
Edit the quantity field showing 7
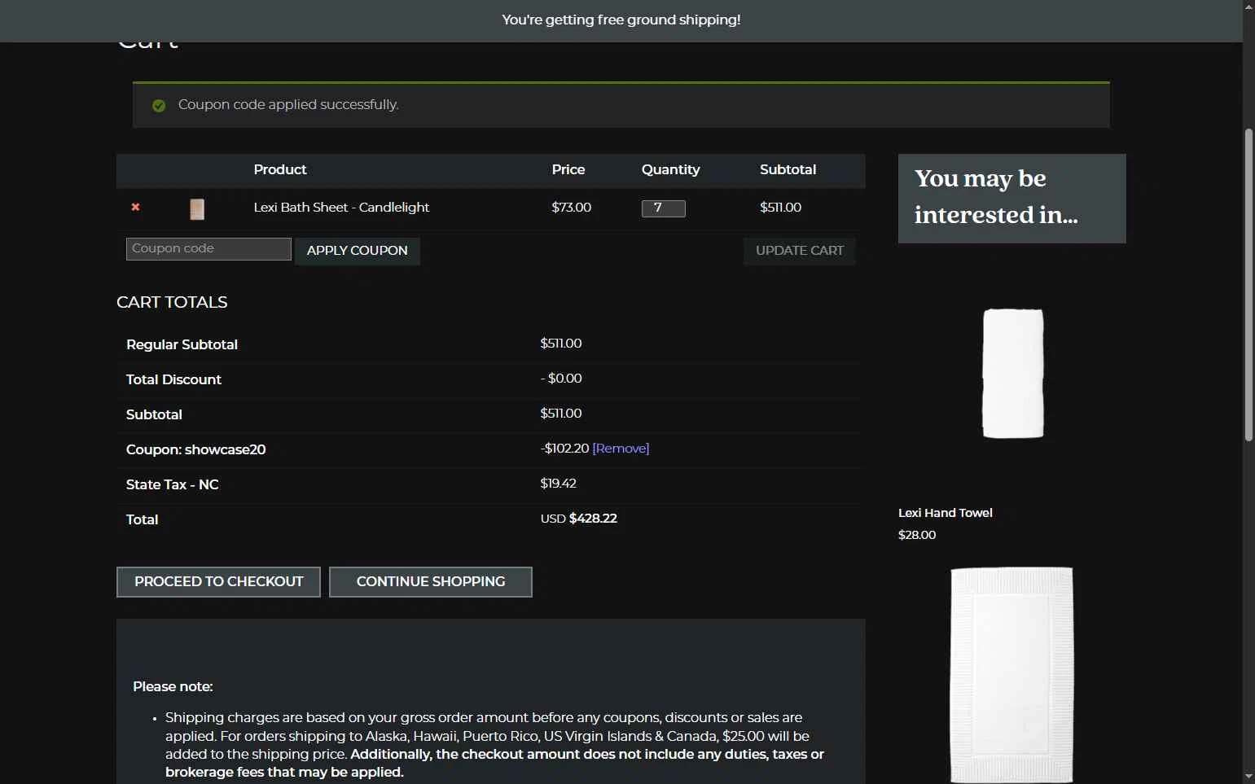(664, 208)
